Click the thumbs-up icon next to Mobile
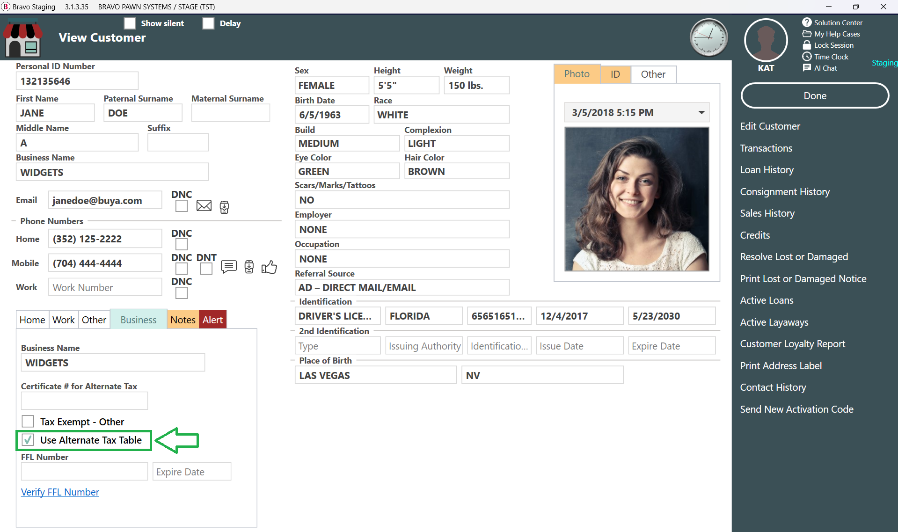Screen dimensions: 898x532 (269, 267)
